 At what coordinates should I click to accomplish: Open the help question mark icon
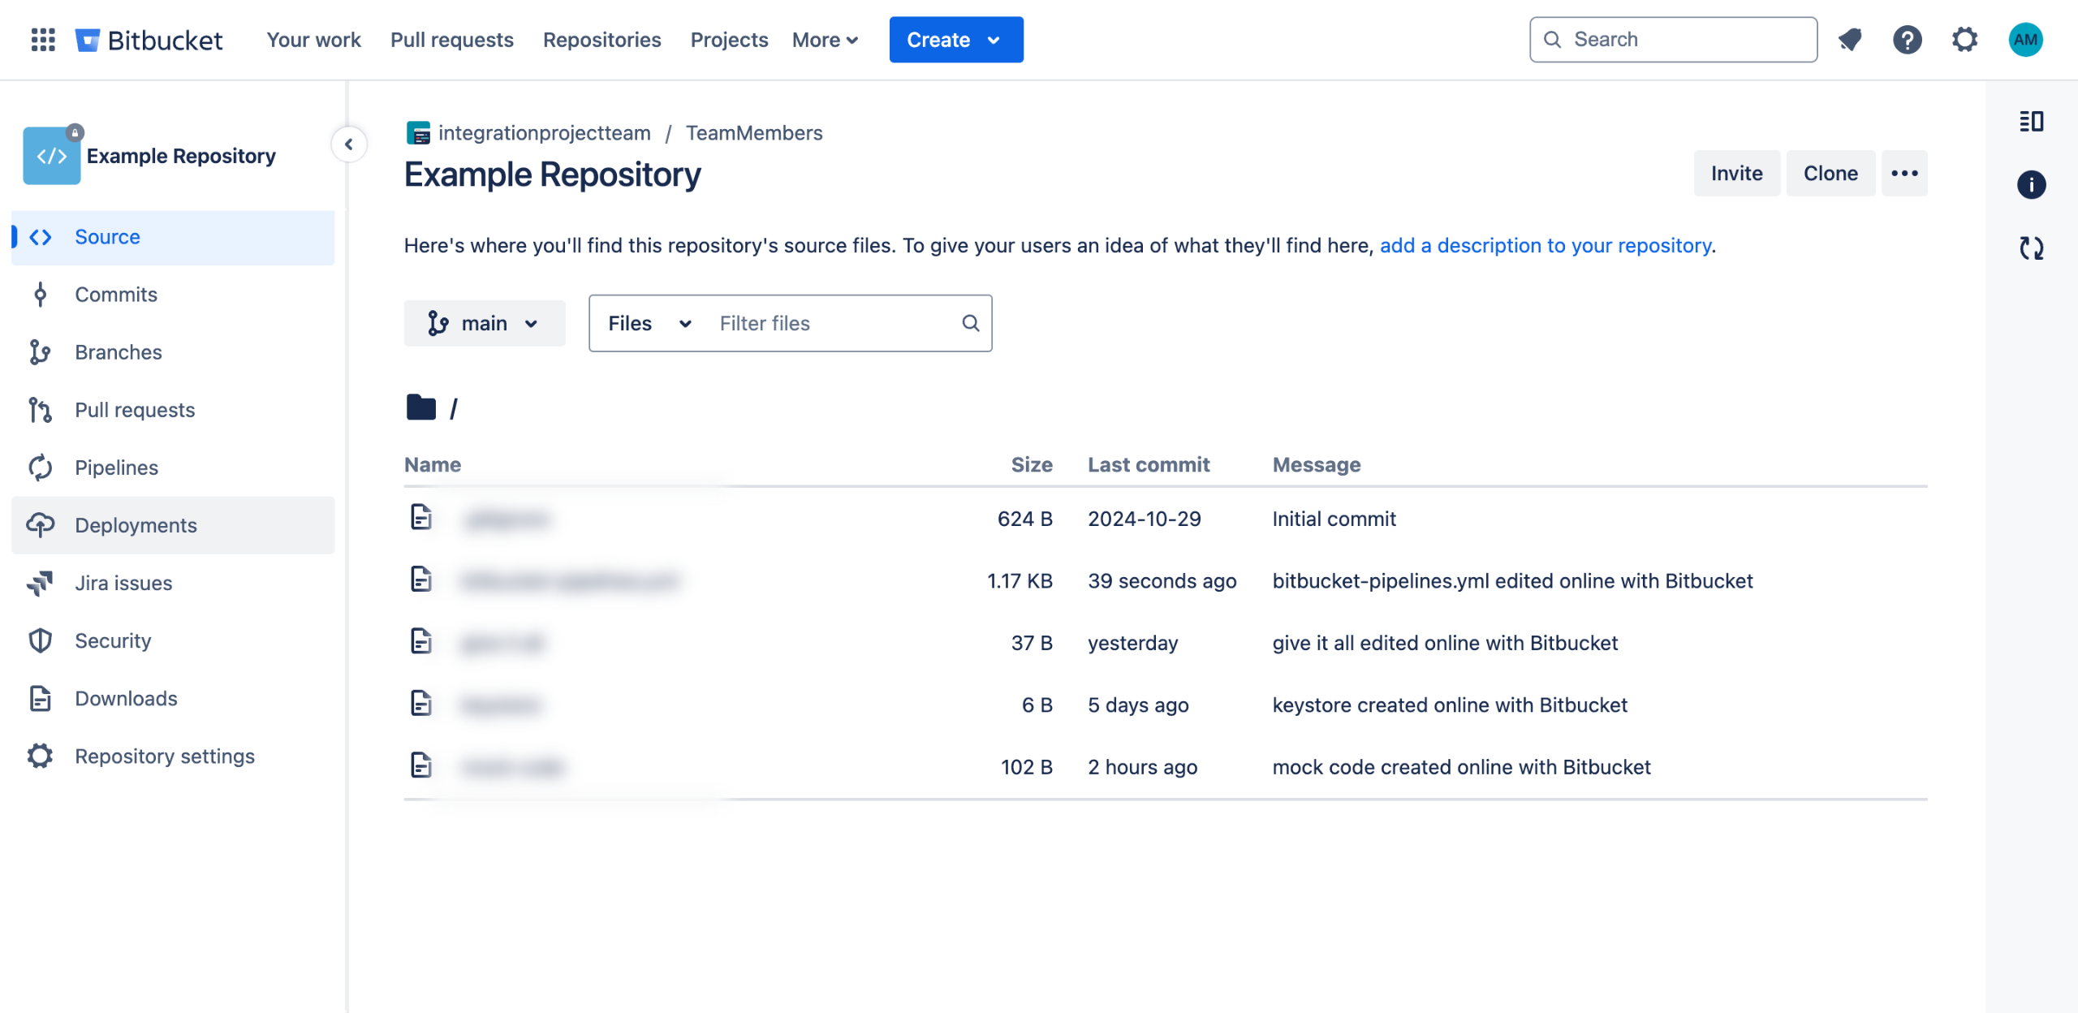[x=1907, y=39]
